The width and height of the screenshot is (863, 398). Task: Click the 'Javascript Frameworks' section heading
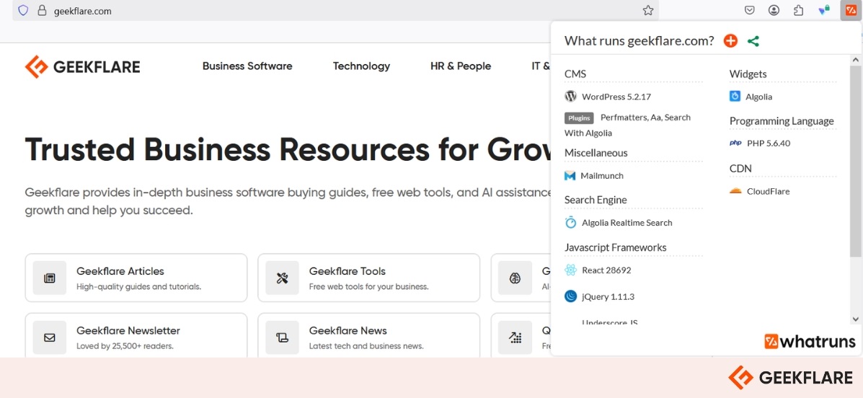coord(615,248)
